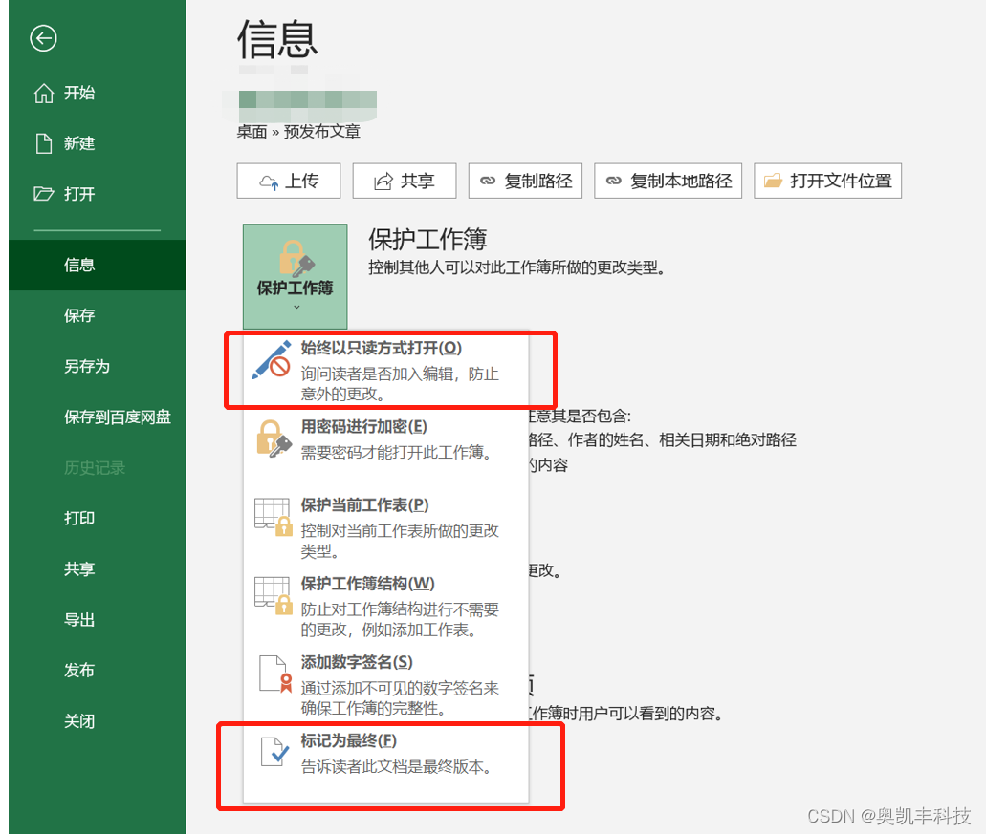Click the link icon on 复制本地路径

[x=613, y=181]
